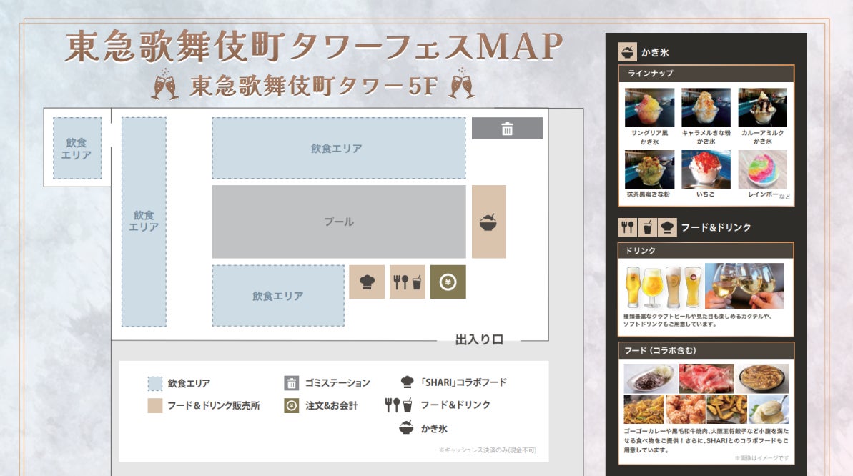Click the drink cup icon in the sidebar
This screenshot has height=476, width=853.
coord(647,227)
